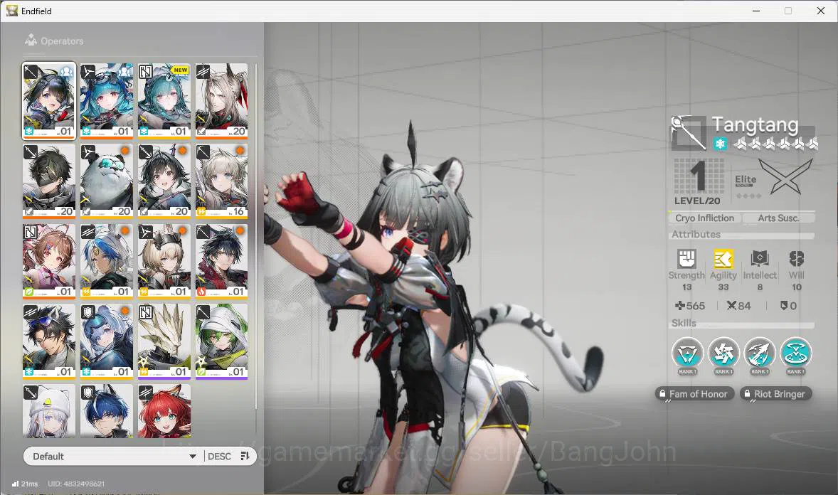Click the Strength attribute icon

tap(686, 259)
